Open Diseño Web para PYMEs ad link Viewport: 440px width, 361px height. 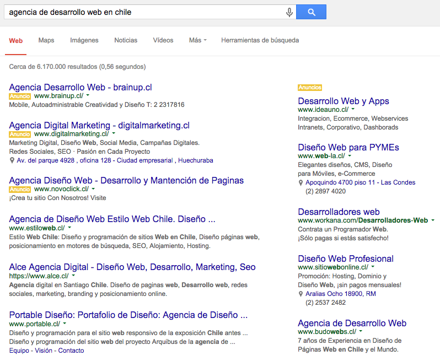point(348,147)
